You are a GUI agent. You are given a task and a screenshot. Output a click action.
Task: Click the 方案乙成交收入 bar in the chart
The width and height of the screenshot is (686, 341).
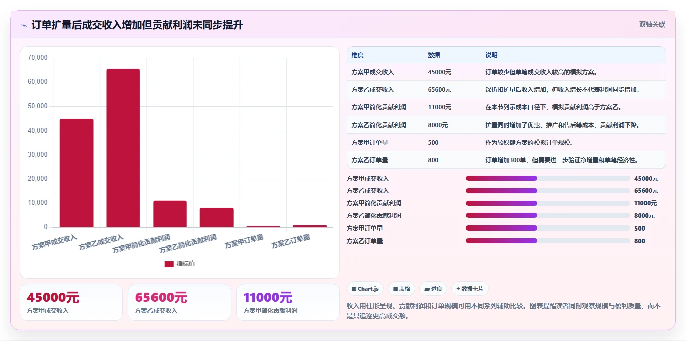(123, 148)
